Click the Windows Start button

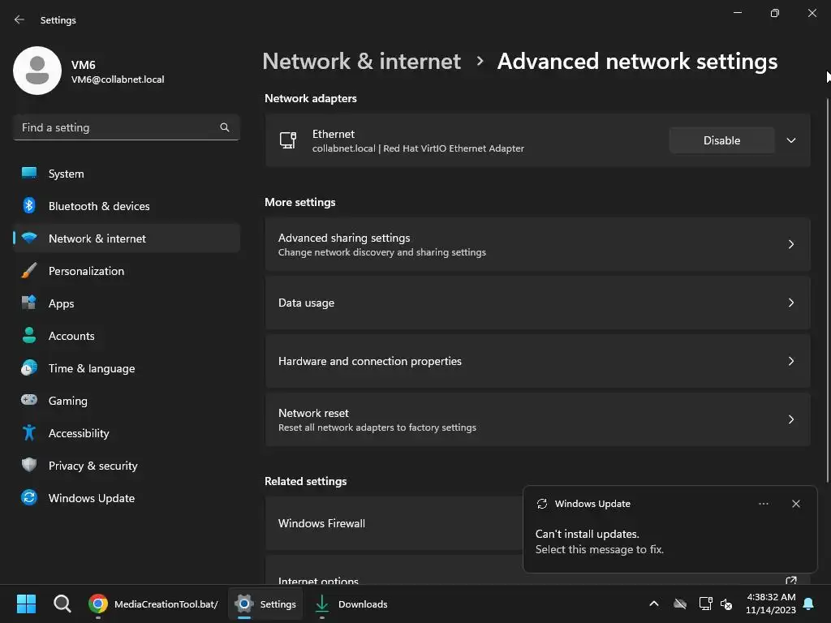coord(26,604)
